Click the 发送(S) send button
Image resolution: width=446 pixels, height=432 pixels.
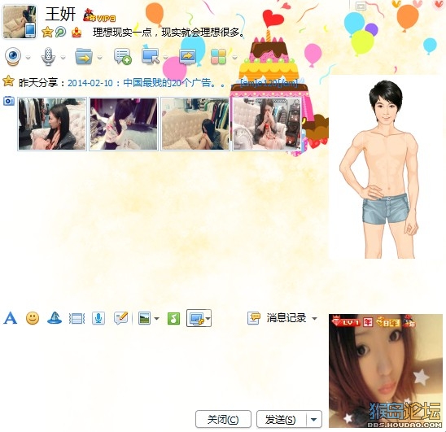(x=281, y=419)
